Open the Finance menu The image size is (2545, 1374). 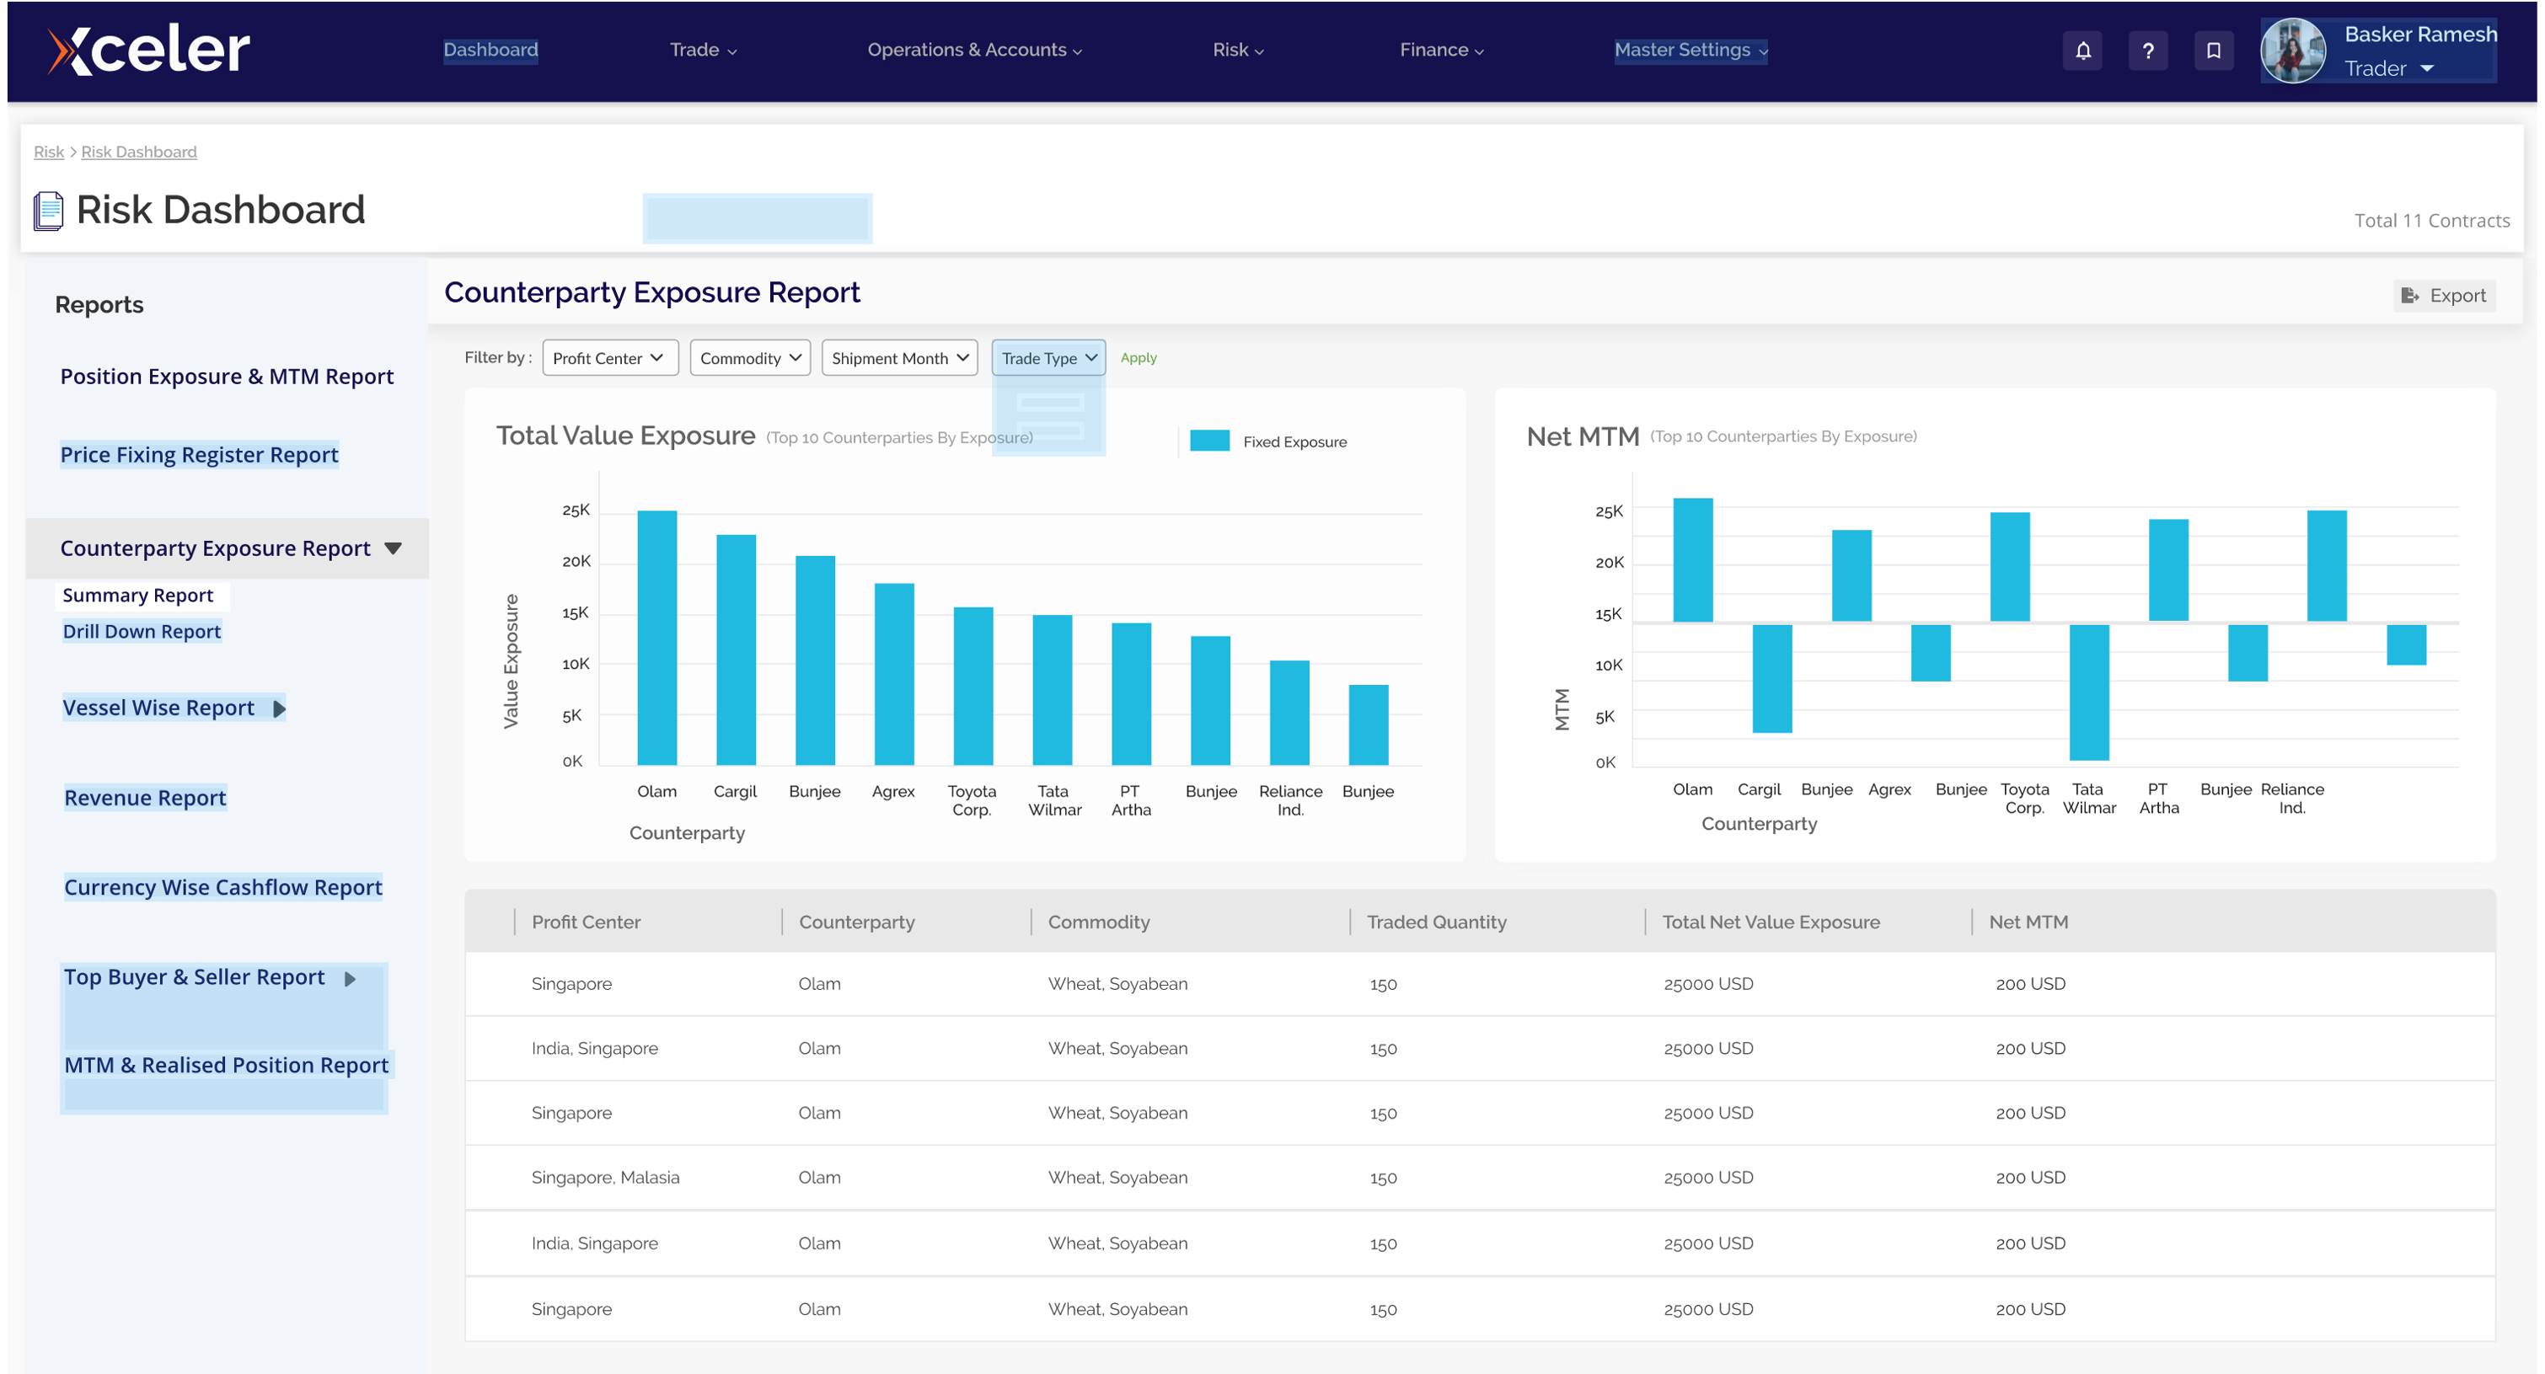(1441, 50)
